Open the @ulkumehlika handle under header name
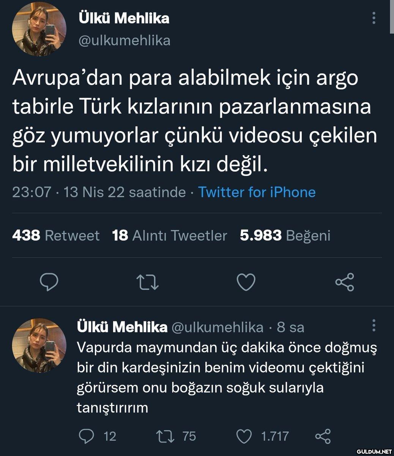Image resolution: width=394 pixels, height=456 pixels. (x=124, y=40)
